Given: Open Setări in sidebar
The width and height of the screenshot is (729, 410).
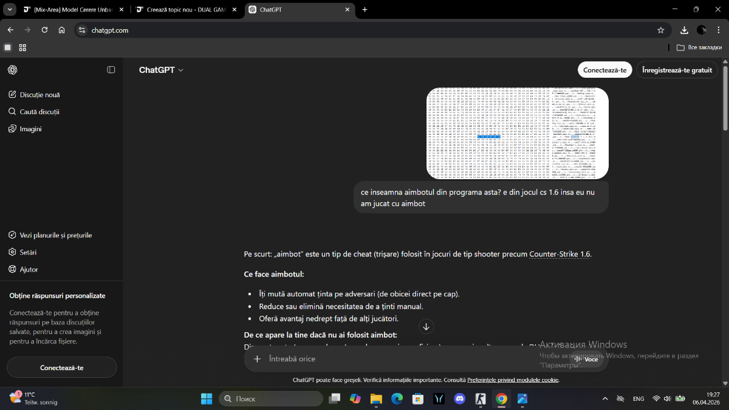Looking at the screenshot, I should 28,252.
